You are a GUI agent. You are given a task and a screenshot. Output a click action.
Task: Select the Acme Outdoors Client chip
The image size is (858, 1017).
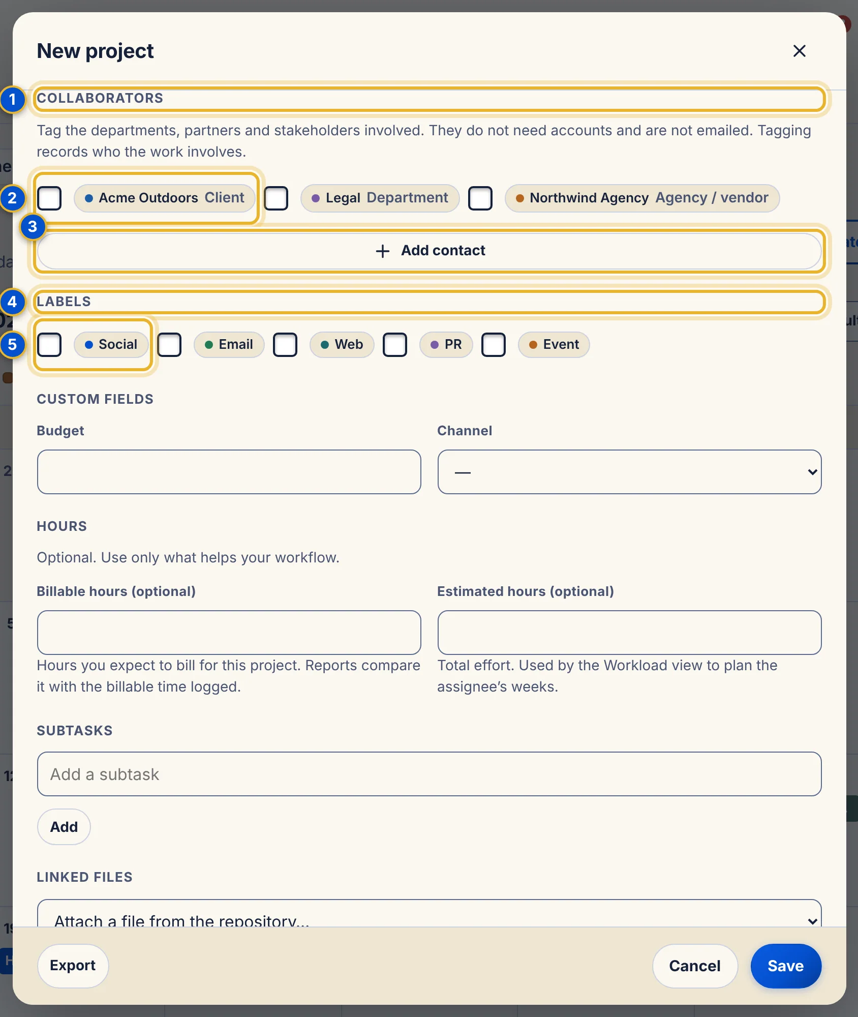click(x=164, y=198)
